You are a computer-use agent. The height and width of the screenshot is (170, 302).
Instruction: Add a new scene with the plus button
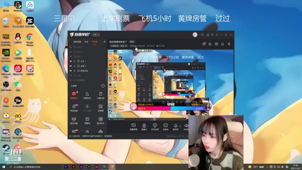[105, 42]
